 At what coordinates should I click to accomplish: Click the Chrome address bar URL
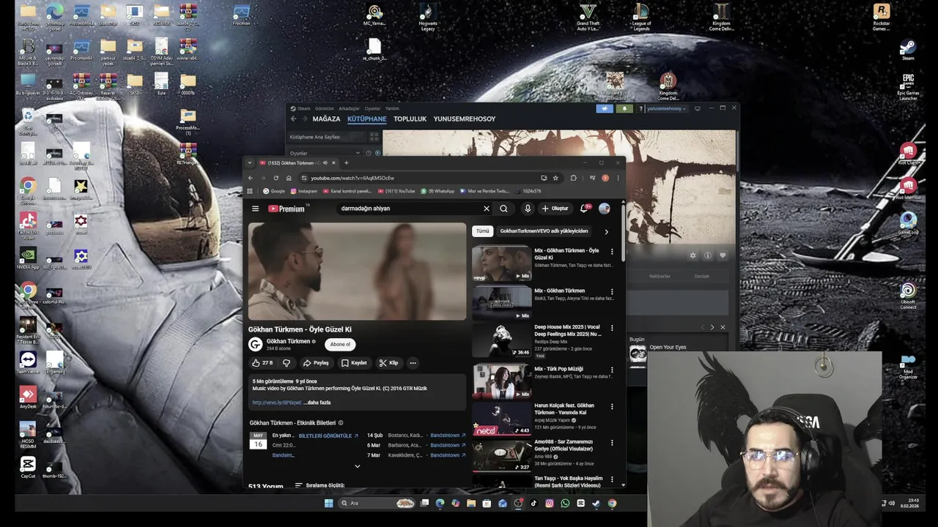[x=352, y=178]
